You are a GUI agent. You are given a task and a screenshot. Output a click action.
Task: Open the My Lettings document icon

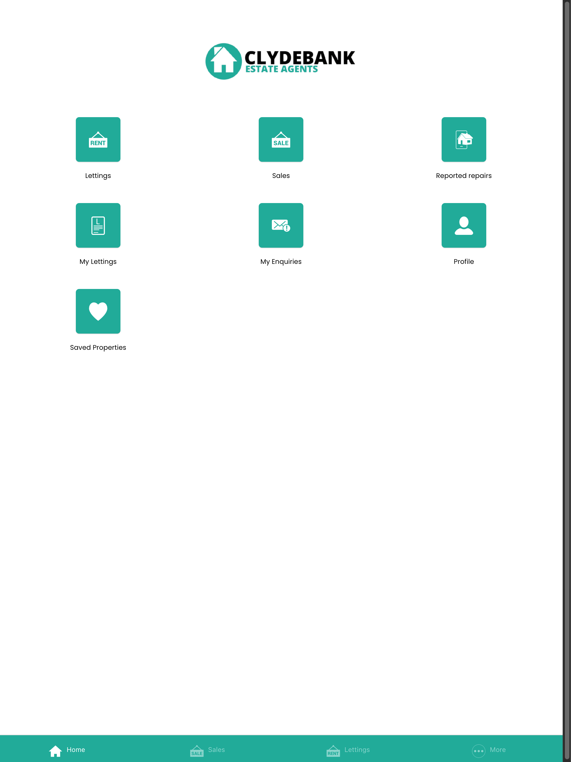(98, 225)
